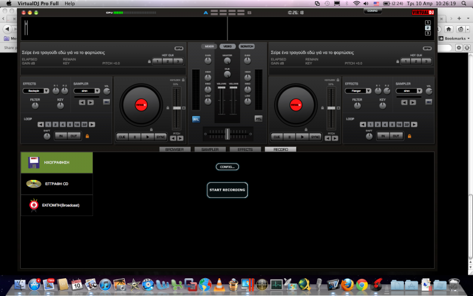Image resolution: width=473 pixels, height=296 pixels.
Task: Double the left deck loop length arrow
Action: (x=92, y=124)
